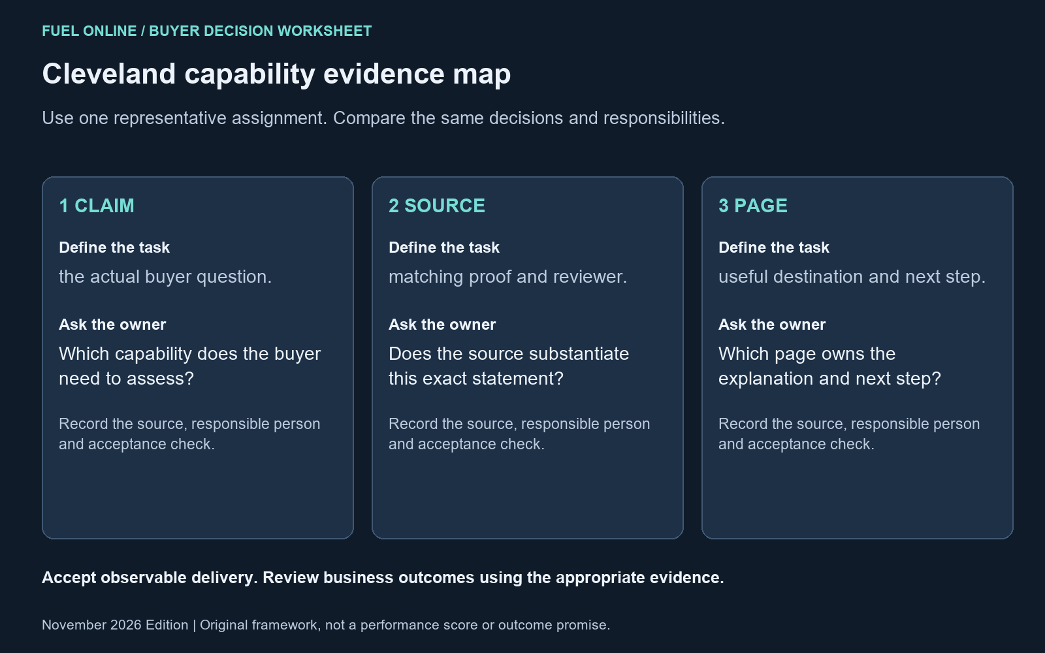Screen dimensions: 1045x653
Task: Click the 'Cleveland capability evidence map' title
Action: 276,74
